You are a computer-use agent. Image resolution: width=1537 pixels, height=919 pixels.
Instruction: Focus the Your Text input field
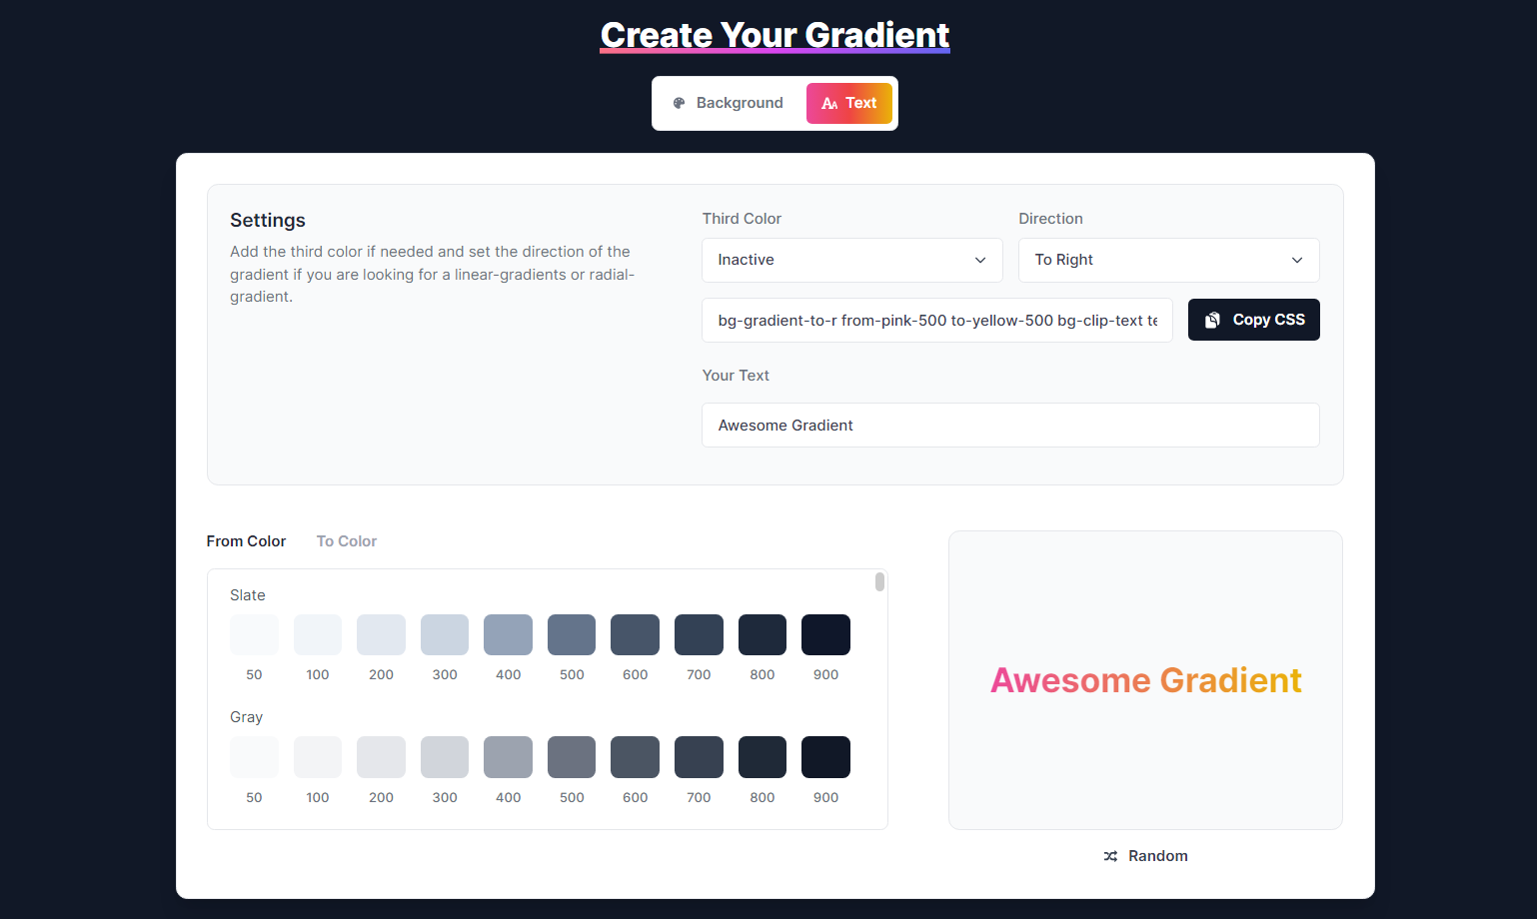pos(1010,426)
